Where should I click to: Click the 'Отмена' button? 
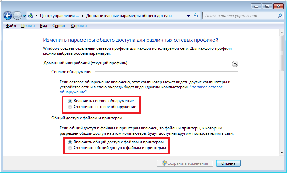click(x=228, y=163)
